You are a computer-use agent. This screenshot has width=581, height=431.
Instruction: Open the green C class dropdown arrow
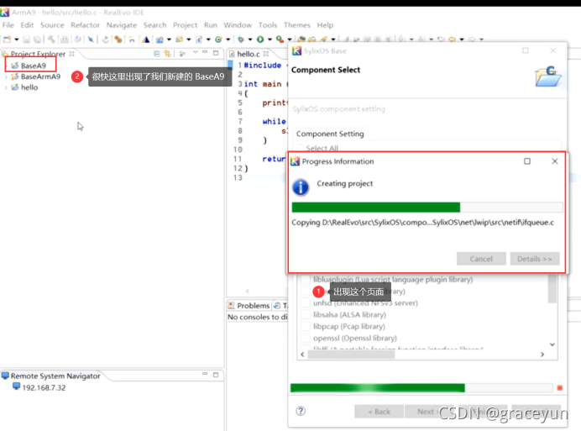pos(228,39)
